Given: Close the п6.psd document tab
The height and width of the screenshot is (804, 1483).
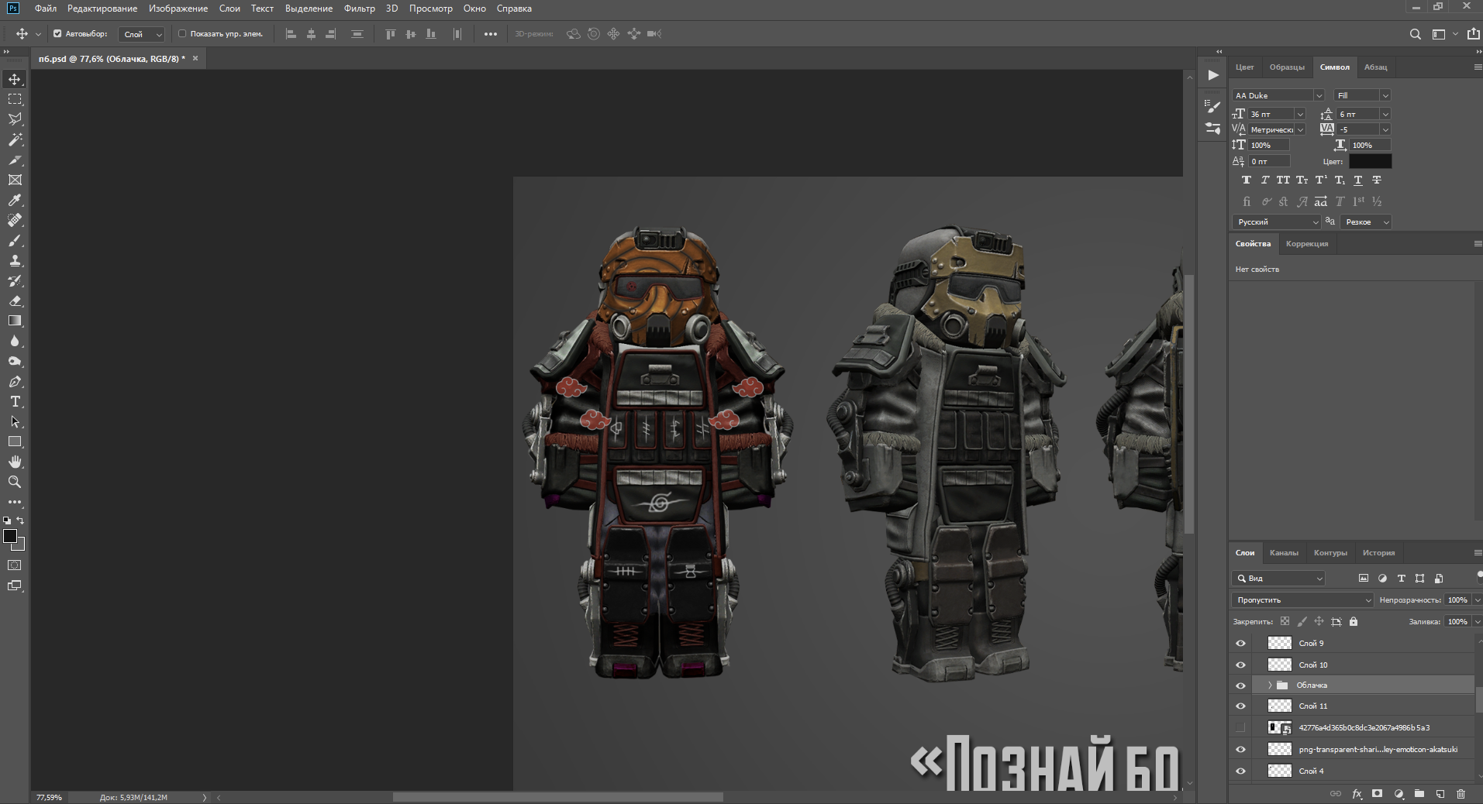Looking at the screenshot, I should tap(195, 58).
